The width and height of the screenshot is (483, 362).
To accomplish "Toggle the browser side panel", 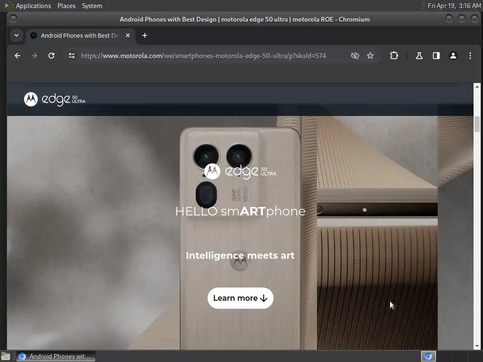I will 436,56.
